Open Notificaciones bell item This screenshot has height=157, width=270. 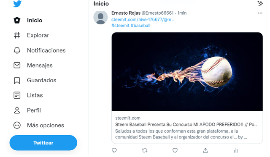point(39,50)
